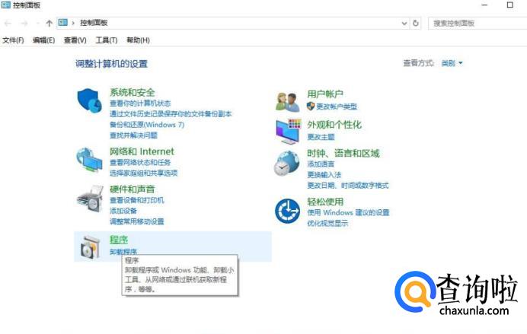Click 选择家庭组和共享选项 link
The height and width of the screenshot is (334, 527).
(x=143, y=173)
